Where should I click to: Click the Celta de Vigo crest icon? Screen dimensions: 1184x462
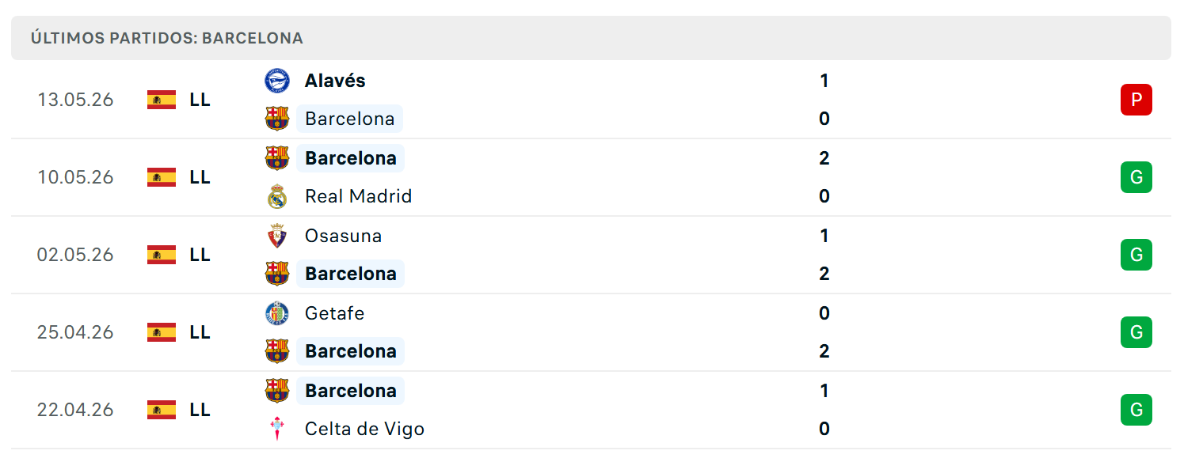[277, 429]
